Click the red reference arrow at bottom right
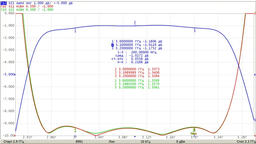 pos(255,136)
